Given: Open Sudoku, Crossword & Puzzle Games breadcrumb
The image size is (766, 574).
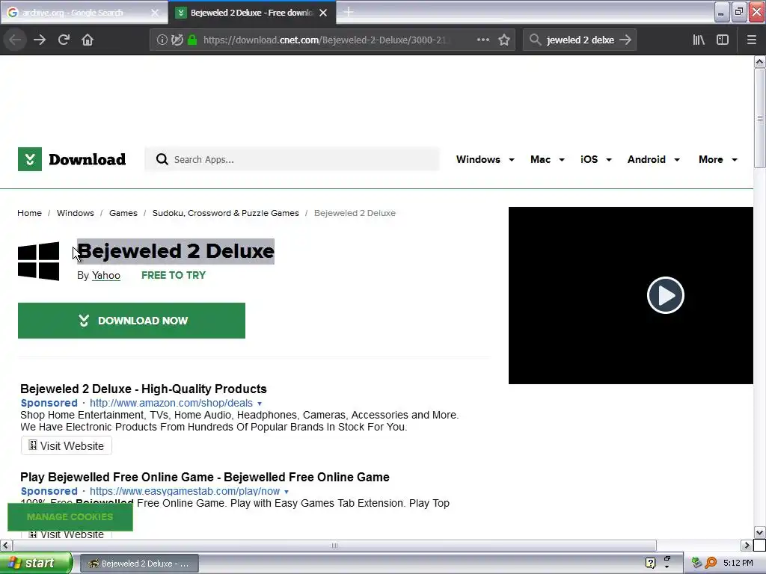Looking at the screenshot, I should (x=226, y=213).
